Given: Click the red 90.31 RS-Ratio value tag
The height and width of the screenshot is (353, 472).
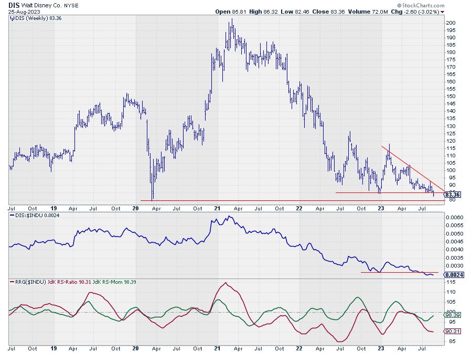Looking at the screenshot, I should click(x=452, y=331).
